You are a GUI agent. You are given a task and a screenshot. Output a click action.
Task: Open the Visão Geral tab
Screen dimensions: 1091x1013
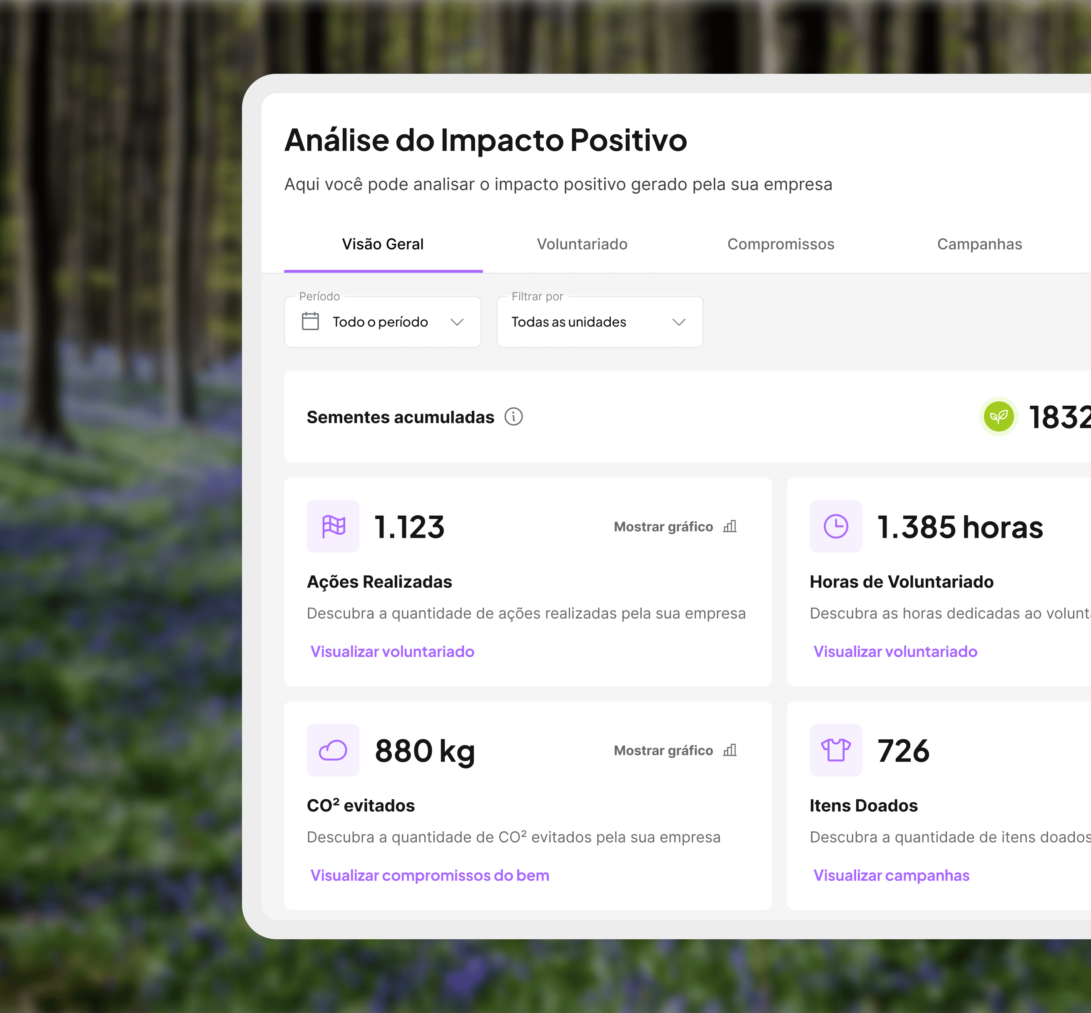pos(383,244)
